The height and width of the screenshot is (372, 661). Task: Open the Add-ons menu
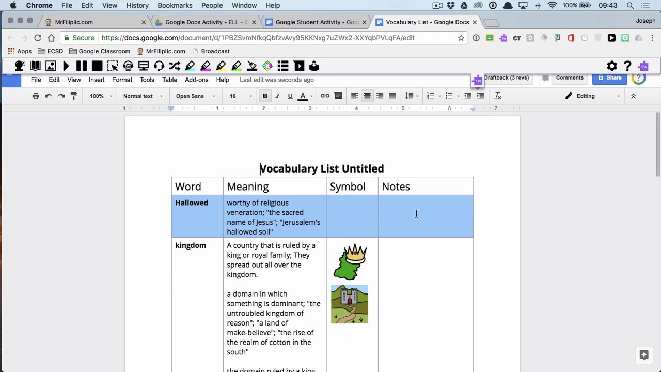[196, 80]
